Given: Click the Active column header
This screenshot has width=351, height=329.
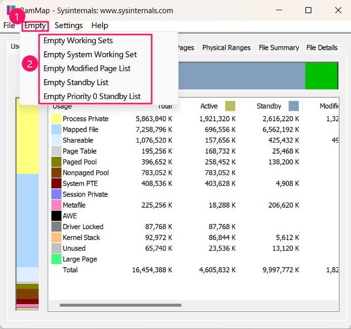Looking at the screenshot, I should click(207, 106).
